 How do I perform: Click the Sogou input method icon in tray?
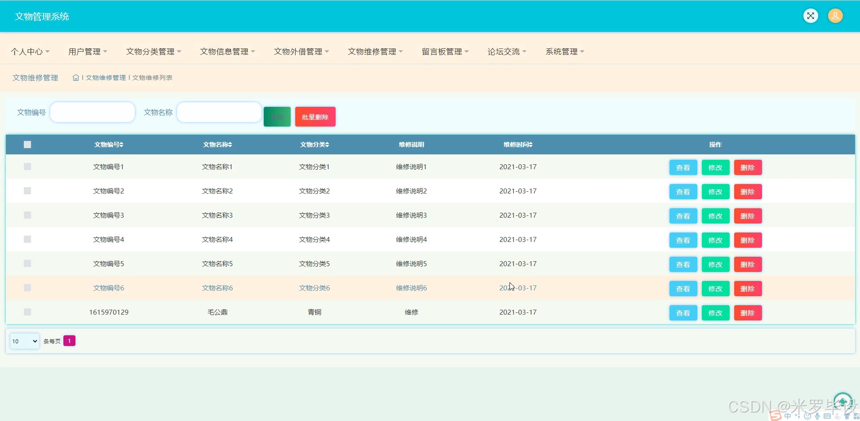pos(776,416)
